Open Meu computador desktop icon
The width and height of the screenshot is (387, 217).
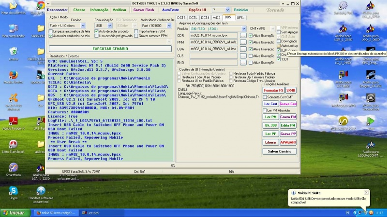[x=14, y=31]
